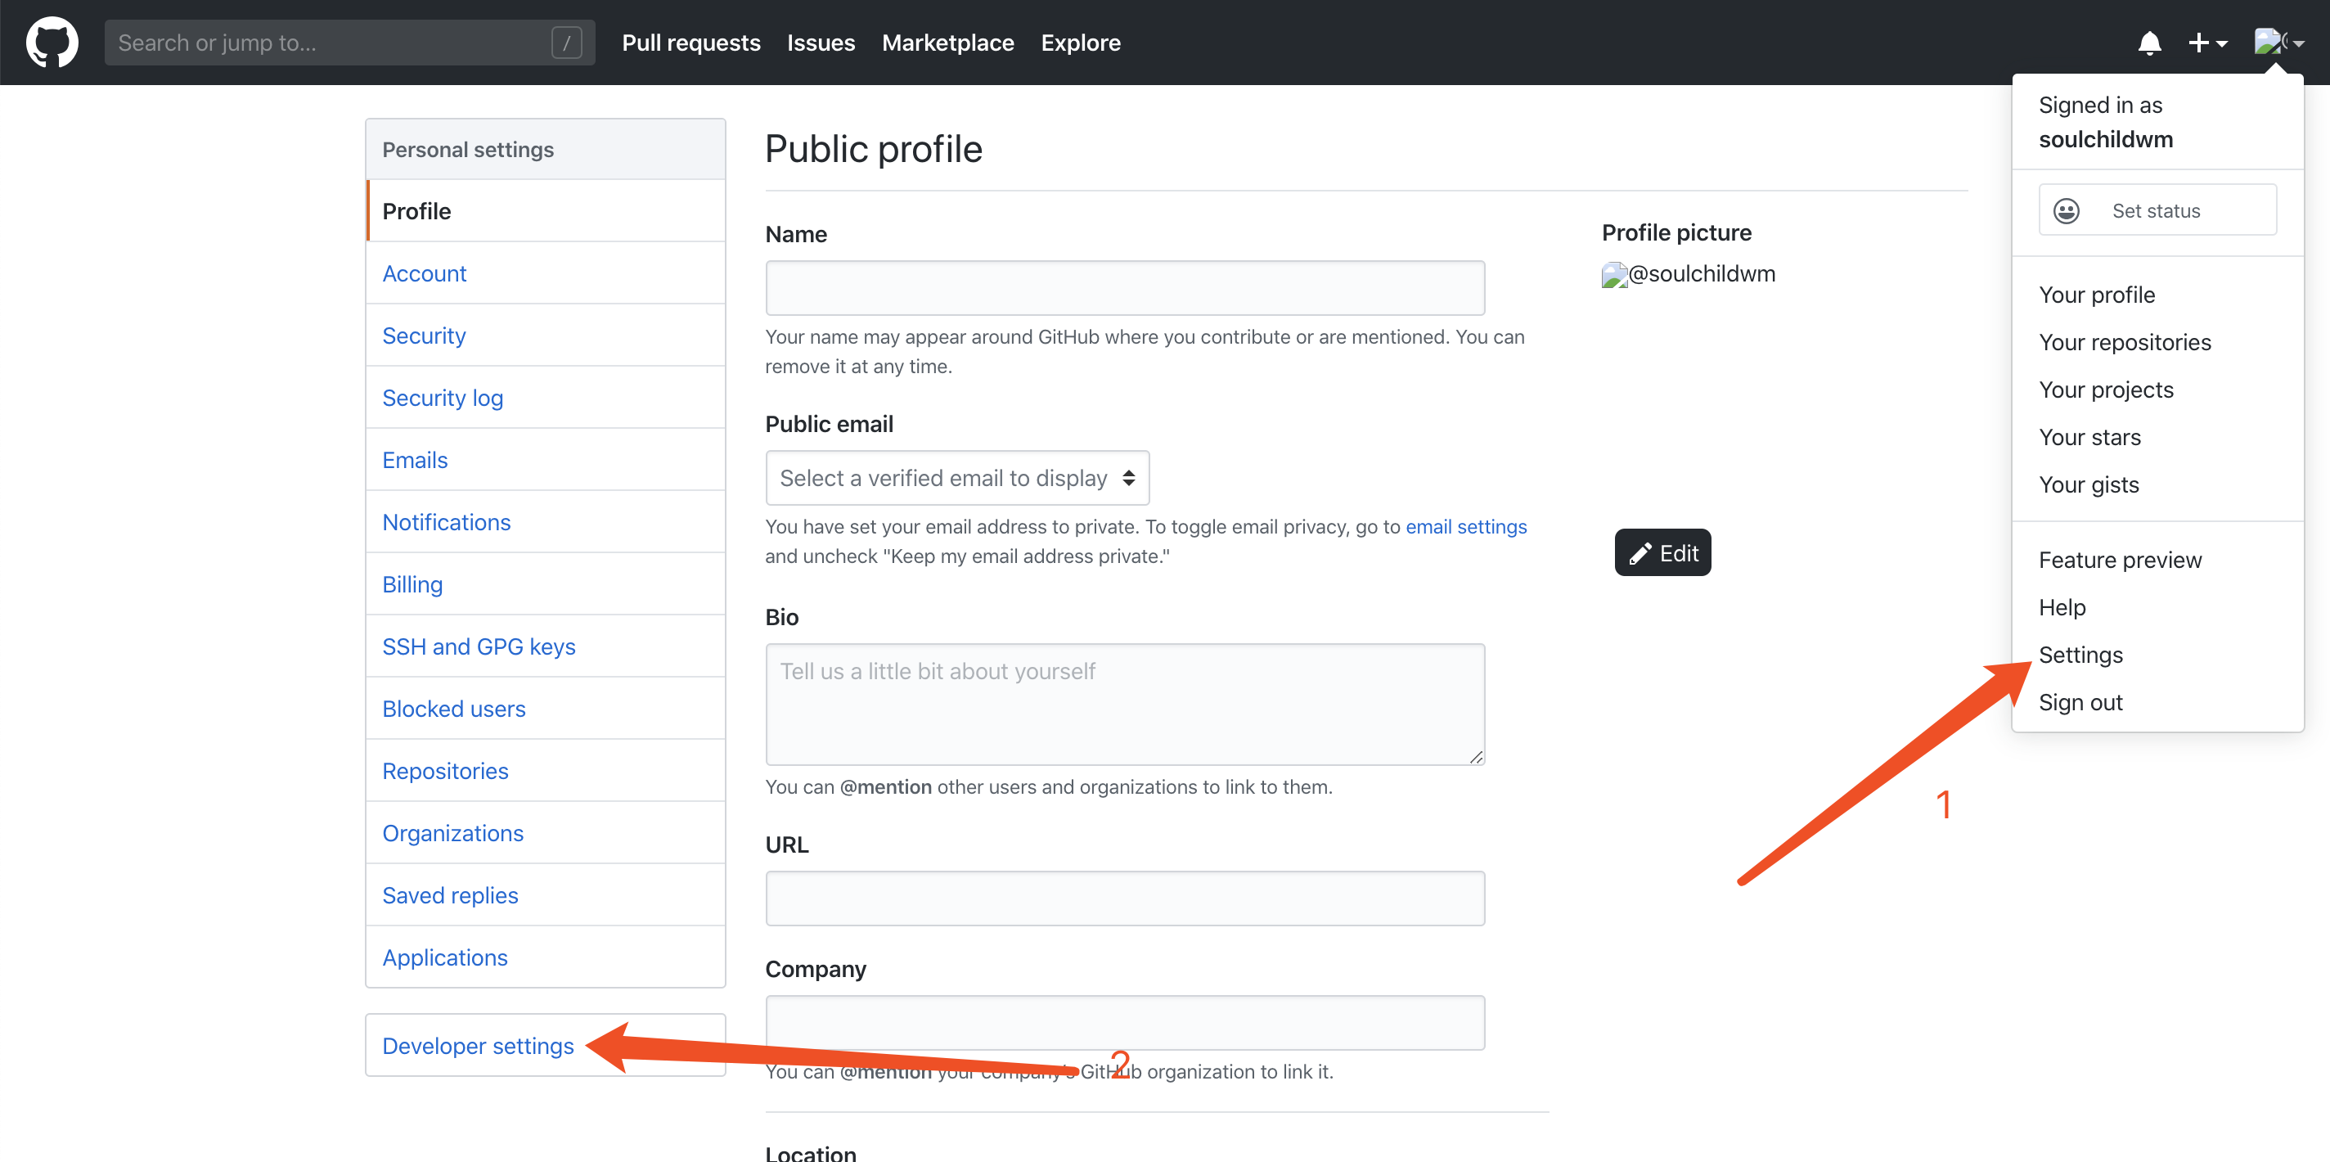Open Pull requests in top nav
Image resolution: width=2330 pixels, height=1162 pixels.
coord(691,43)
